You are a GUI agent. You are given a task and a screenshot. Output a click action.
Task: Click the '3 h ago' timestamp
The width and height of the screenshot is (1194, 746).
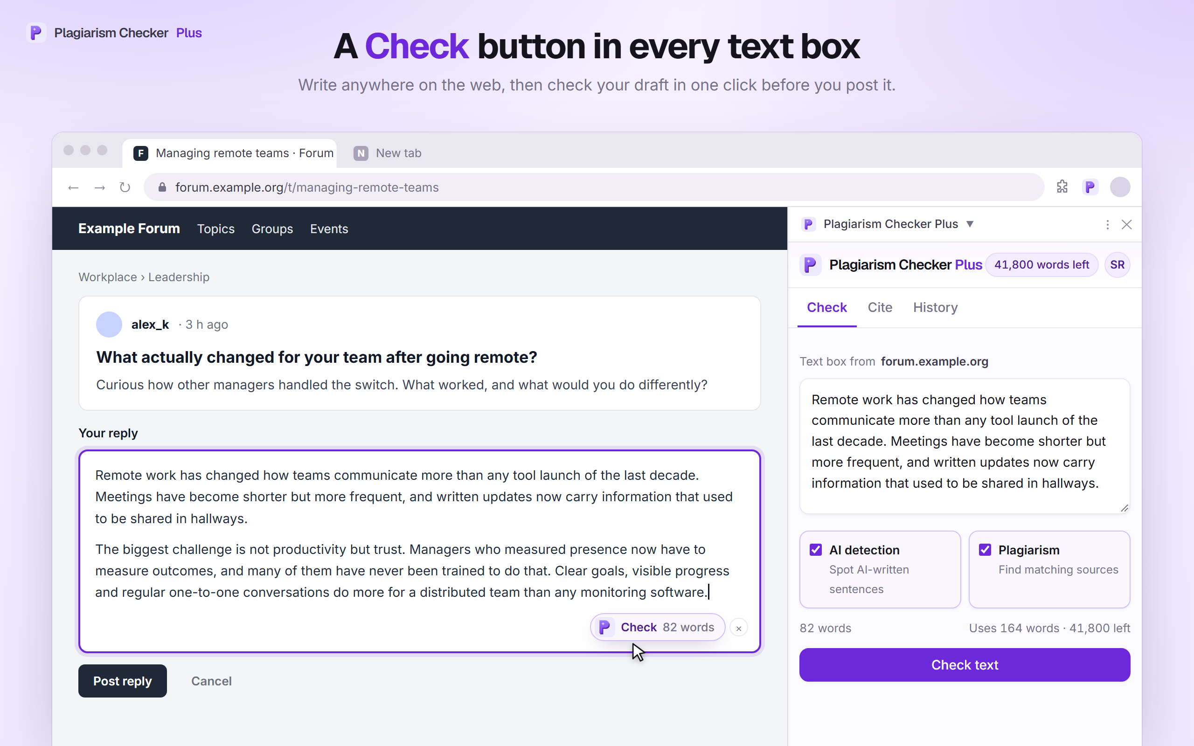(206, 325)
